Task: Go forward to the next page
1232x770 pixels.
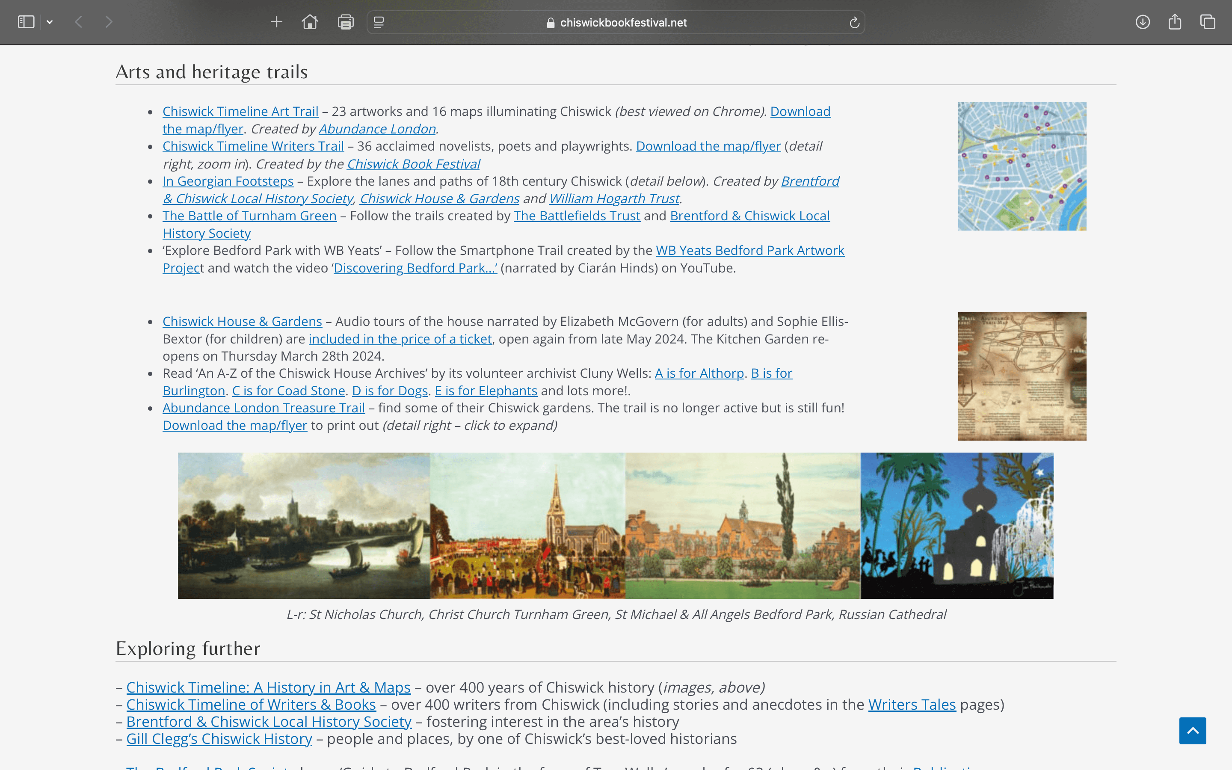Action: pos(108,22)
